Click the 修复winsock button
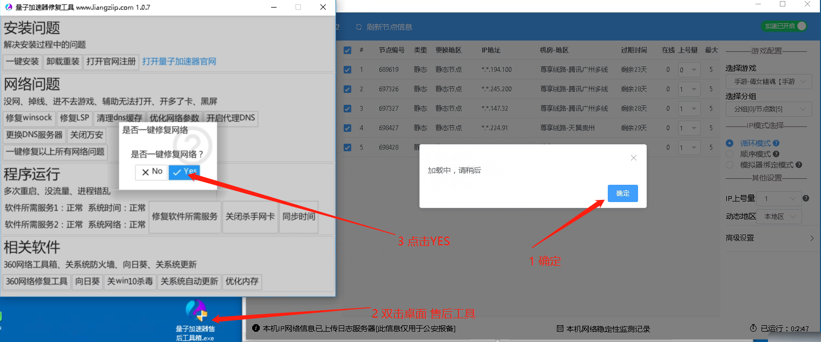Viewport: 821px width, 342px height. point(29,118)
